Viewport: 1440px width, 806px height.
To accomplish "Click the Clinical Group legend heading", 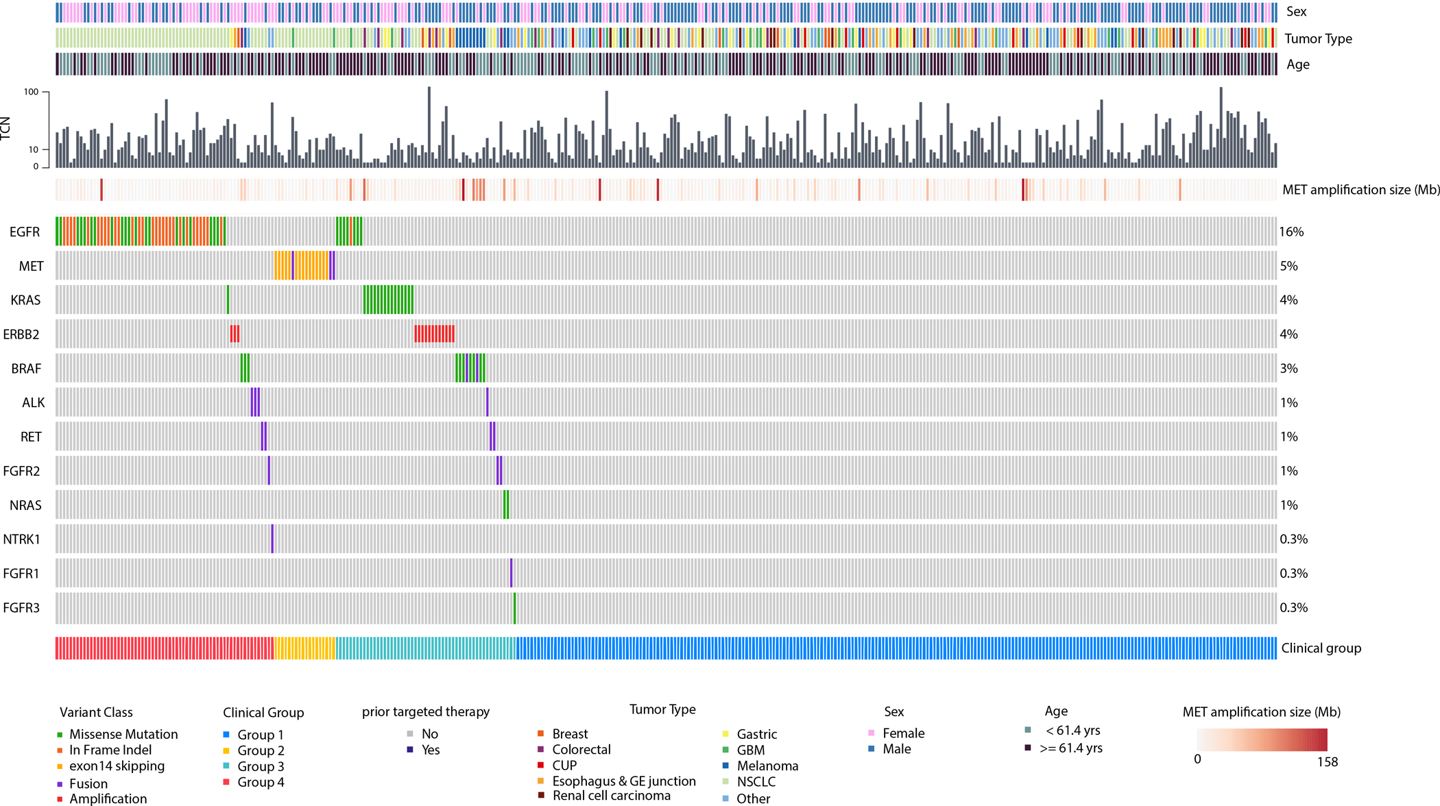I will (x=263, y=713).
